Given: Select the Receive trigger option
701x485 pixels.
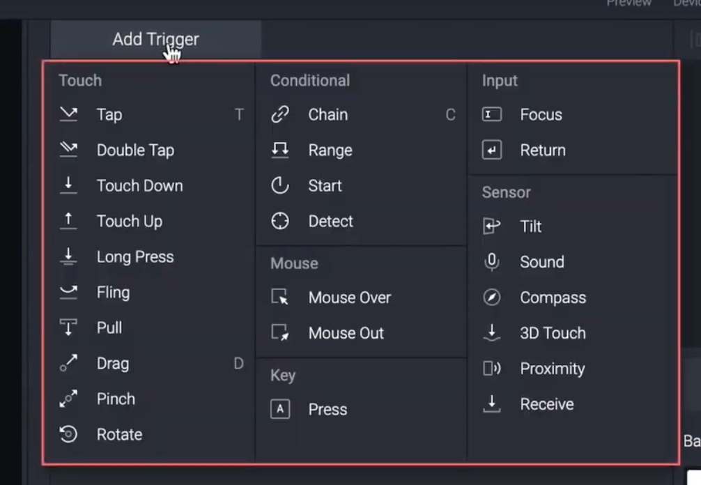Looking at the screenshot, I should tap(547, 404).
